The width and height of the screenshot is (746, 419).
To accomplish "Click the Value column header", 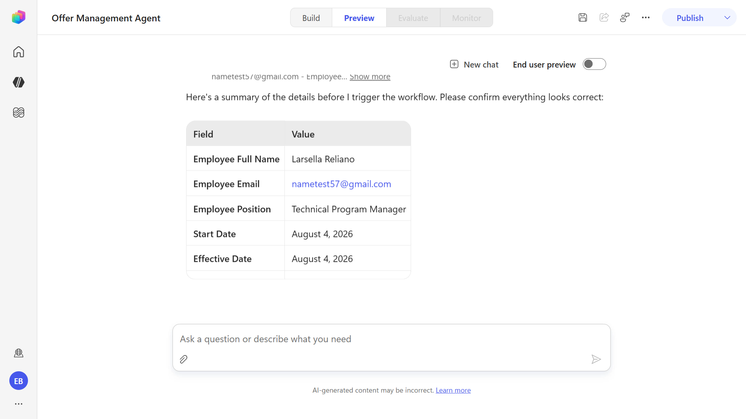I will point(347,134).
